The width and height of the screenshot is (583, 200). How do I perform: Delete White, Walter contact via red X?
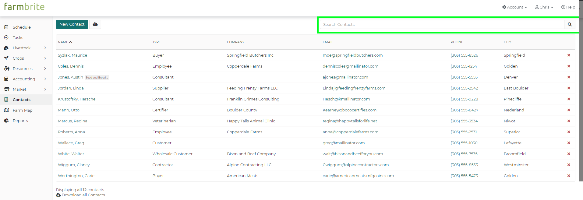click(569, 154)
